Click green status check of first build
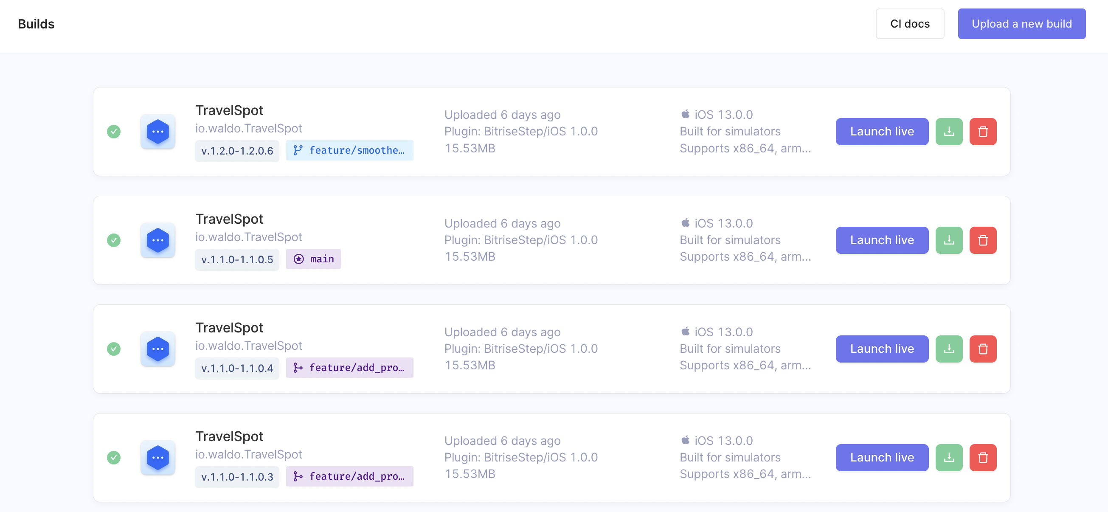Screen dimensions: 1108x512 coord(113,132)
